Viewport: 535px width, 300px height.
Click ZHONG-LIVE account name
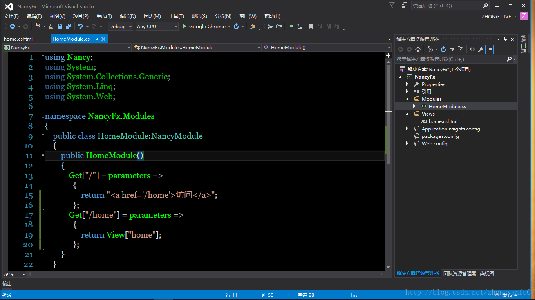pos(496,16)
